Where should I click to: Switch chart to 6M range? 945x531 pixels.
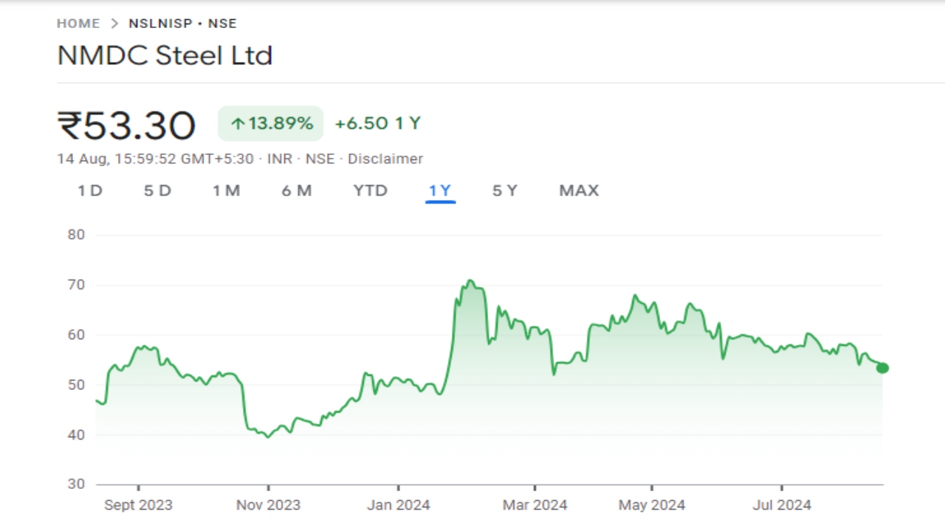tap(297, 191)
